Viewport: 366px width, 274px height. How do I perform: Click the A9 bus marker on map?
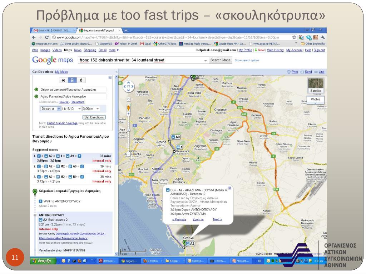pos(175,137)
